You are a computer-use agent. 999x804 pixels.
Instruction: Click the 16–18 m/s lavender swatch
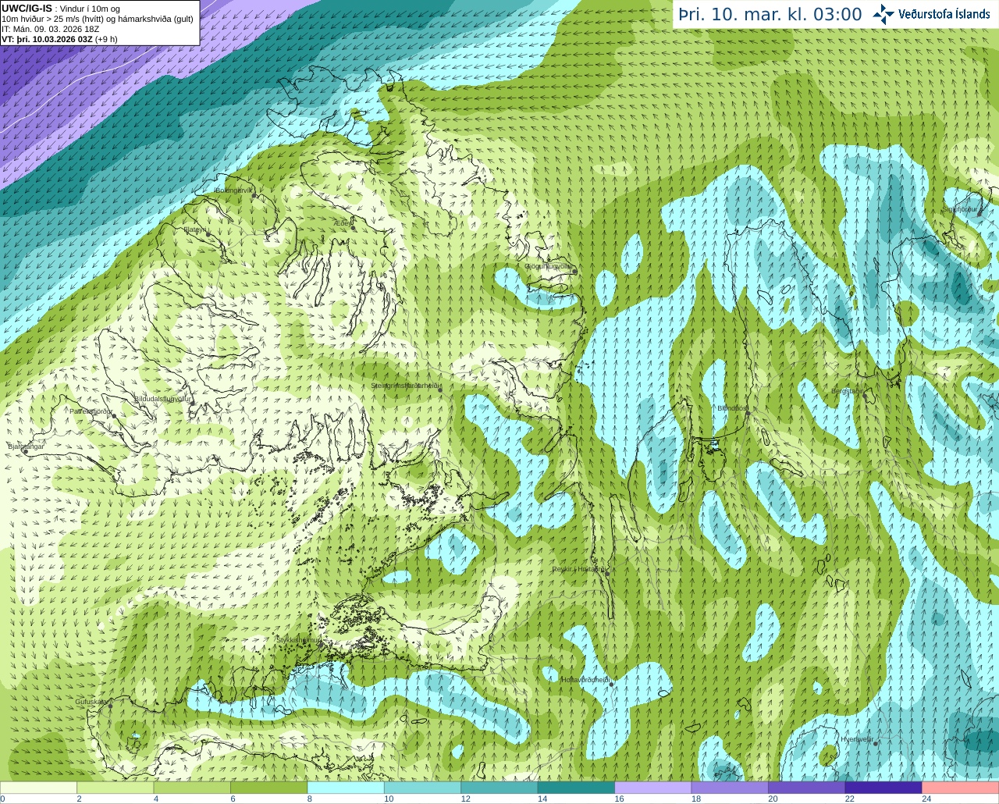pos(653,788)
